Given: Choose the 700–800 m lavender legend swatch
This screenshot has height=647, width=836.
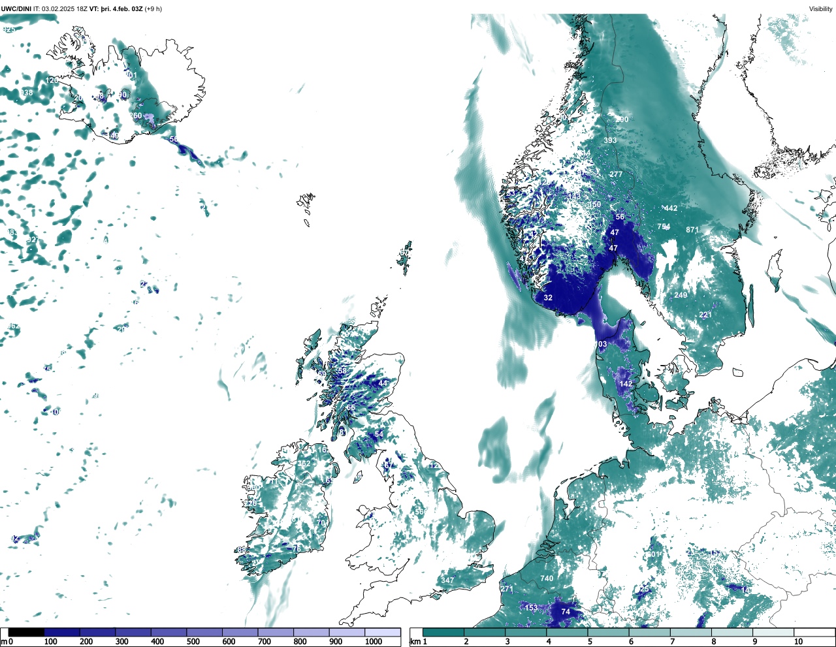Looking at the screenshot, I should 276,633.
